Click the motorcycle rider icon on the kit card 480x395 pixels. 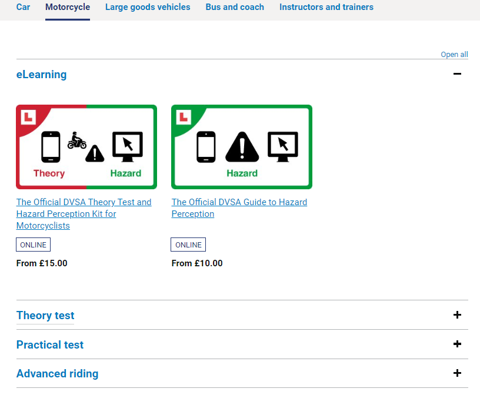(76, 140)
